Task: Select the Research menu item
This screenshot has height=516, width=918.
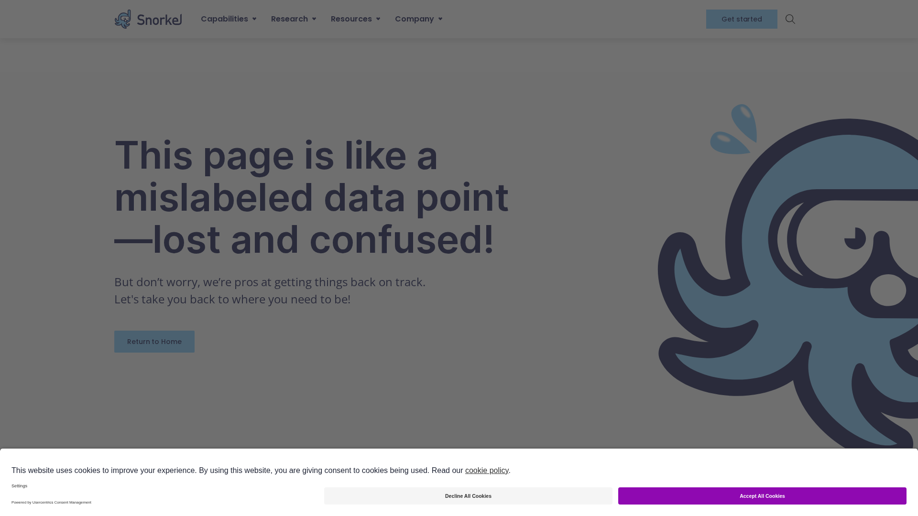Action: tap(289, 19)
